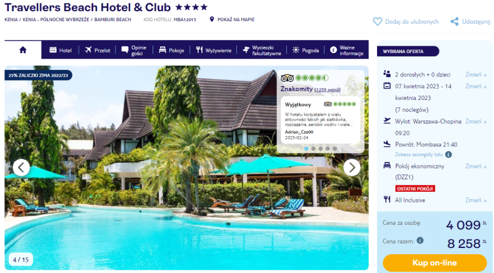Change travellers via Zmień next to 2 dorosłych

click(476, 74)
